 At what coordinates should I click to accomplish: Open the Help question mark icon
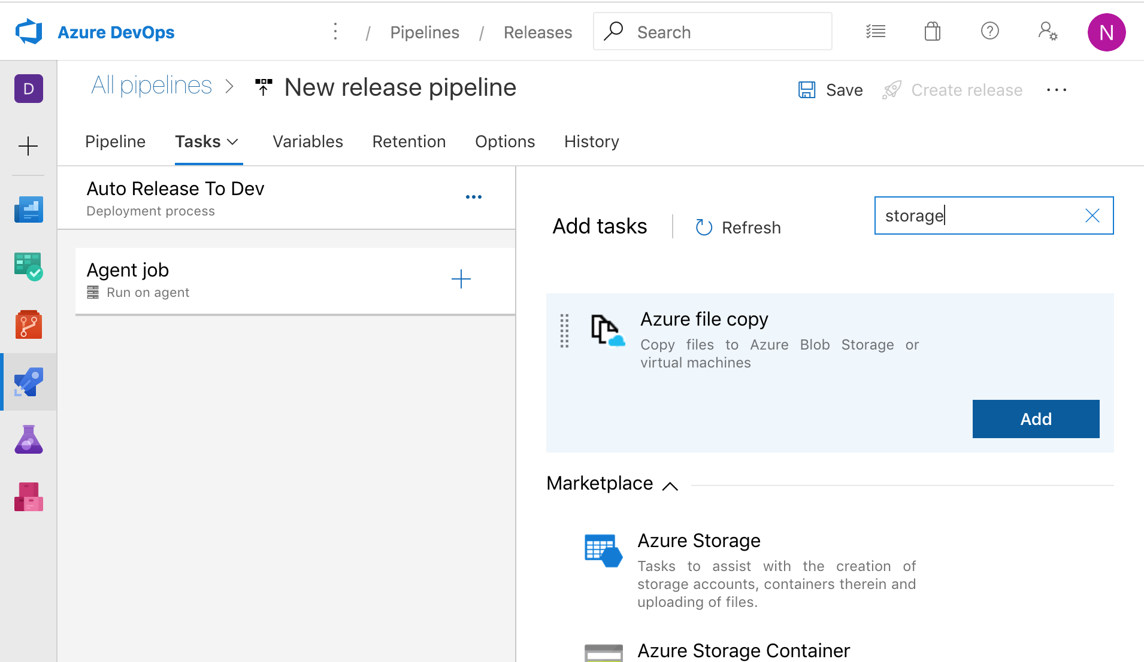pos(989,31)
